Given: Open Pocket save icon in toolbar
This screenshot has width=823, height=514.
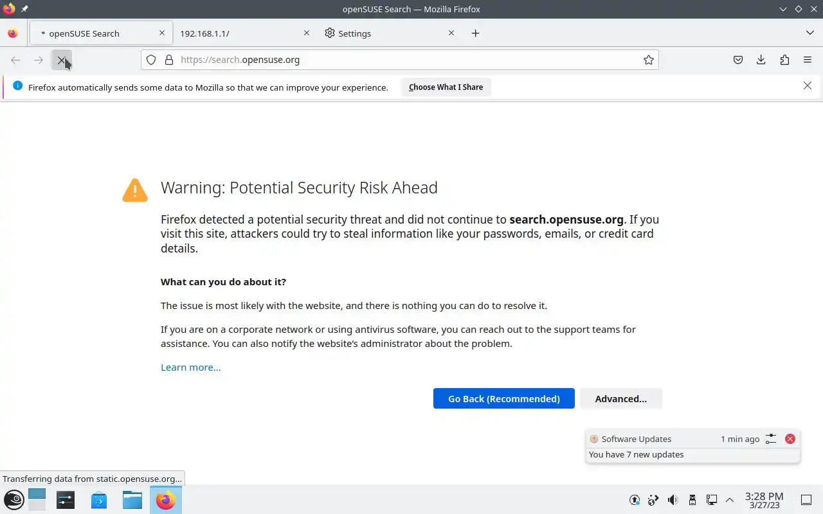Looking at the screenshot, I should [x=738, y=60].
